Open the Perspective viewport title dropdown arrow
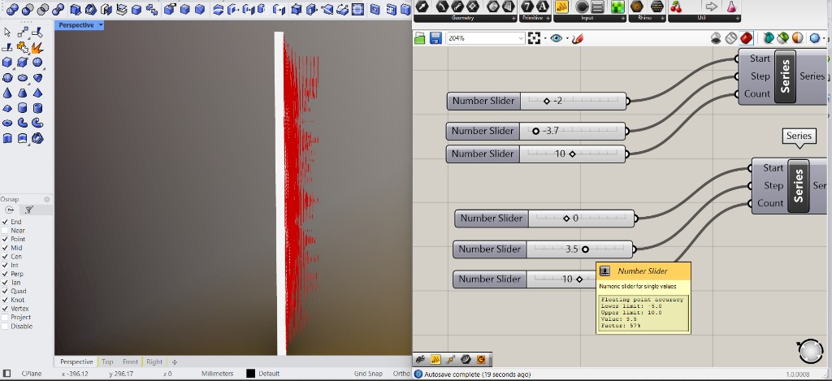Image resolution: width=832 pixels, height=381 pixels. pyautogui.click(x=101, y=25)
